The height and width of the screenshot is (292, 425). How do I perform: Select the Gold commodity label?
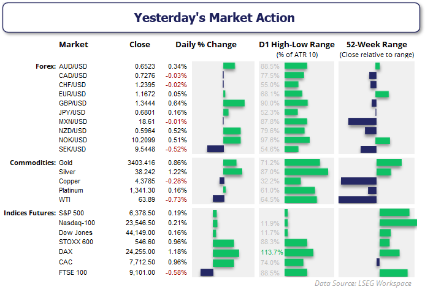66,163
